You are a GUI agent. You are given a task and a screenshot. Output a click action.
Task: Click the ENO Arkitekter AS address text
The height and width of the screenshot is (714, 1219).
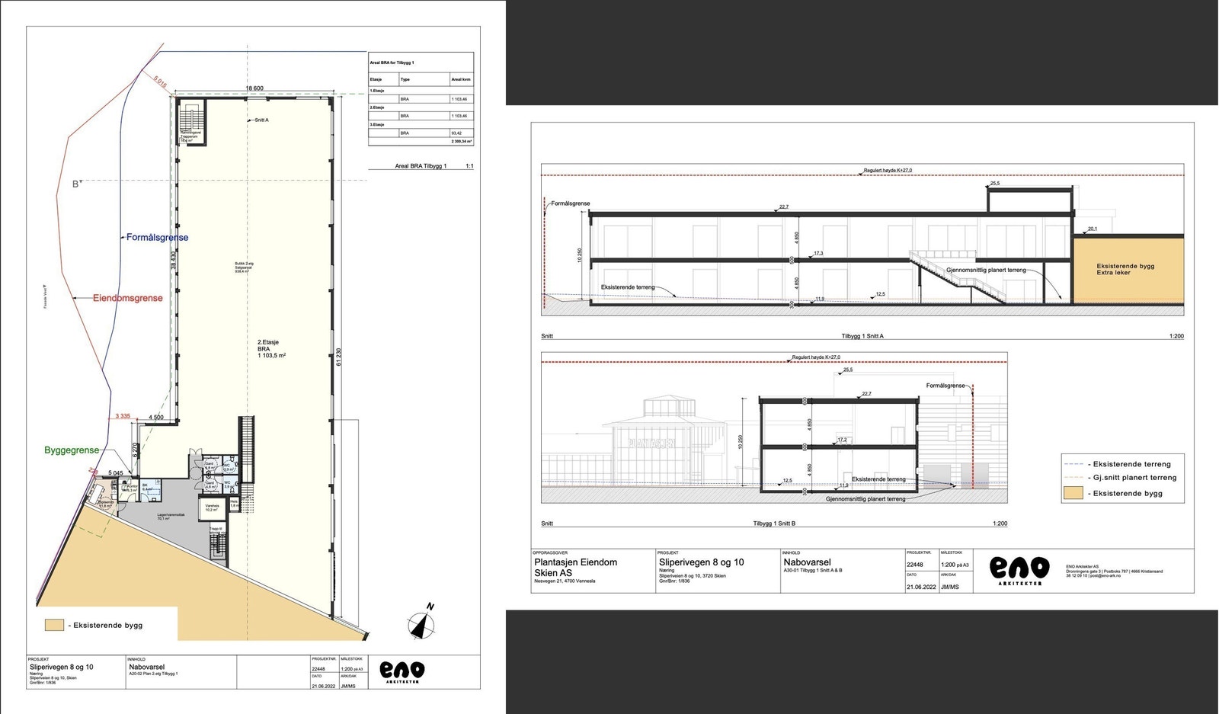1115,572
